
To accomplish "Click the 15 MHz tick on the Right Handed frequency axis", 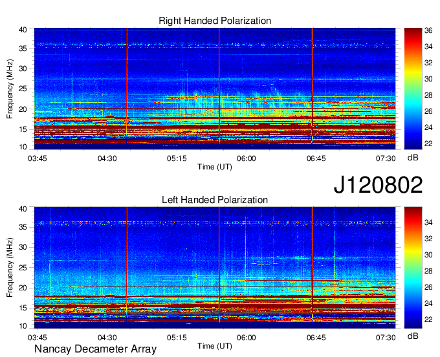I will [x=23, y=129].
